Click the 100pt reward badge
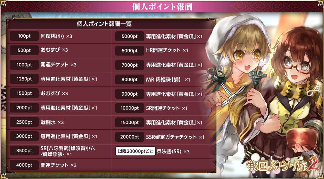 (24, 36)
